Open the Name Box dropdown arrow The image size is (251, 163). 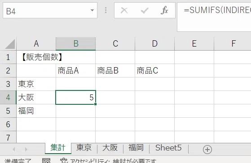pos(92,10)
